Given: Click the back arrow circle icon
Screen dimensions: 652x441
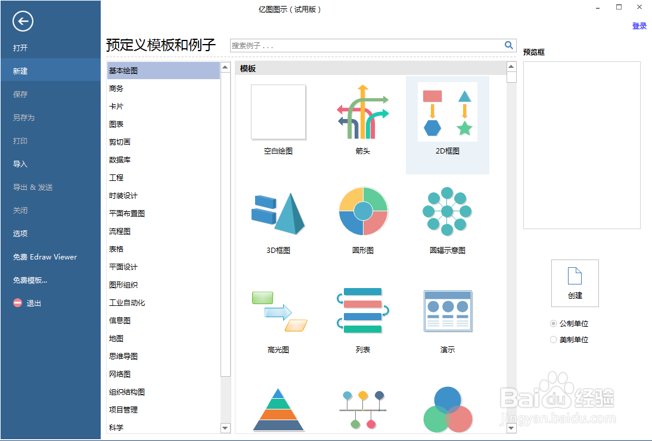Looking at the screenshot, I should pyautogui.click(x=23, y=21).
